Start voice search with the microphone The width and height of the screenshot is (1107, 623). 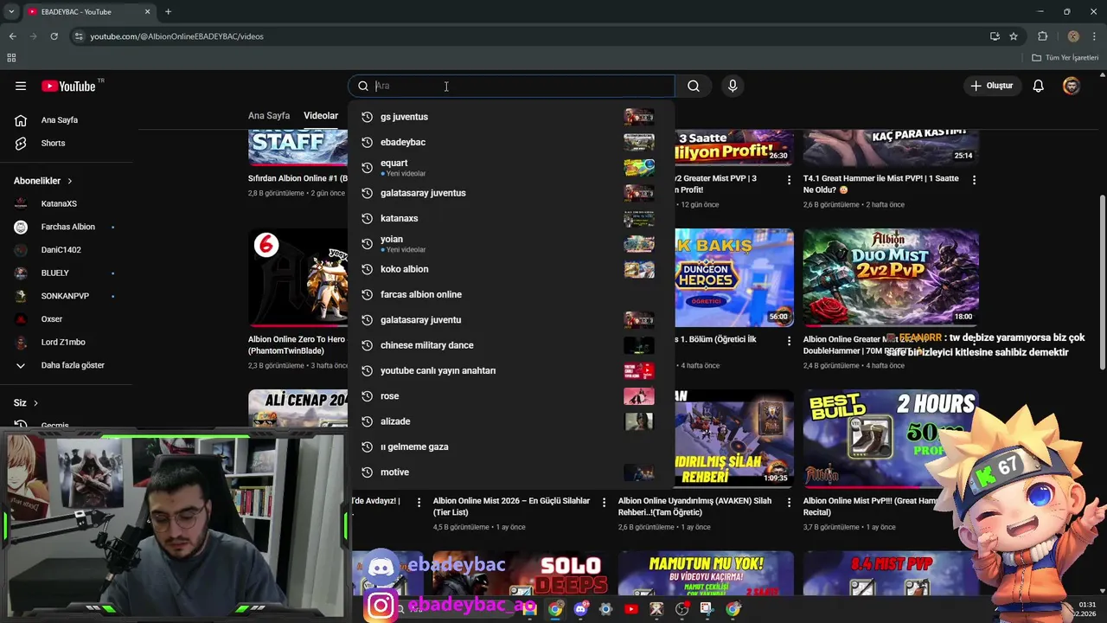coord(733,86)
